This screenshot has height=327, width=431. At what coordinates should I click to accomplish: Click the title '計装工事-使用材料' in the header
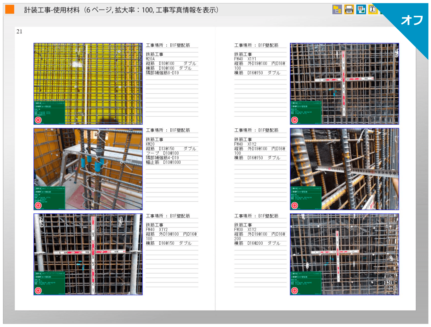pyautogui.click(x=52, y=10)
